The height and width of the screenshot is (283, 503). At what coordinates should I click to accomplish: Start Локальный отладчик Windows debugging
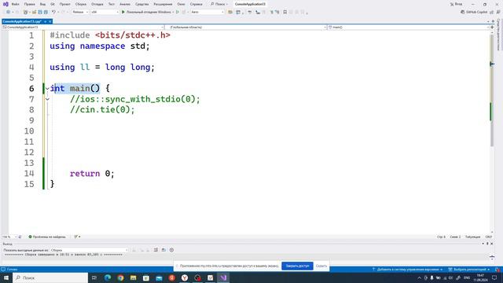point(147,13)
